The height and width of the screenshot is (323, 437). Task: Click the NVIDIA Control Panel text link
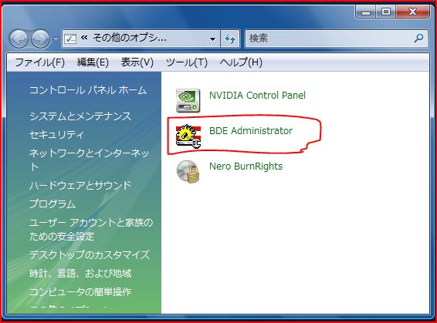point(257,95)
